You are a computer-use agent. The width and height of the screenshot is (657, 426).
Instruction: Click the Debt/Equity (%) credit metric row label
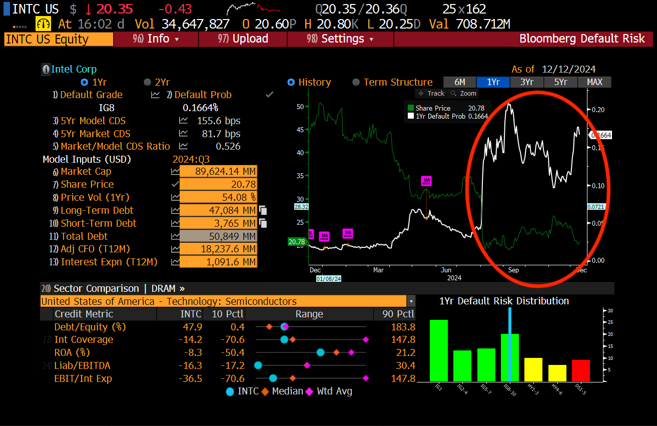(x=90, y=327)
